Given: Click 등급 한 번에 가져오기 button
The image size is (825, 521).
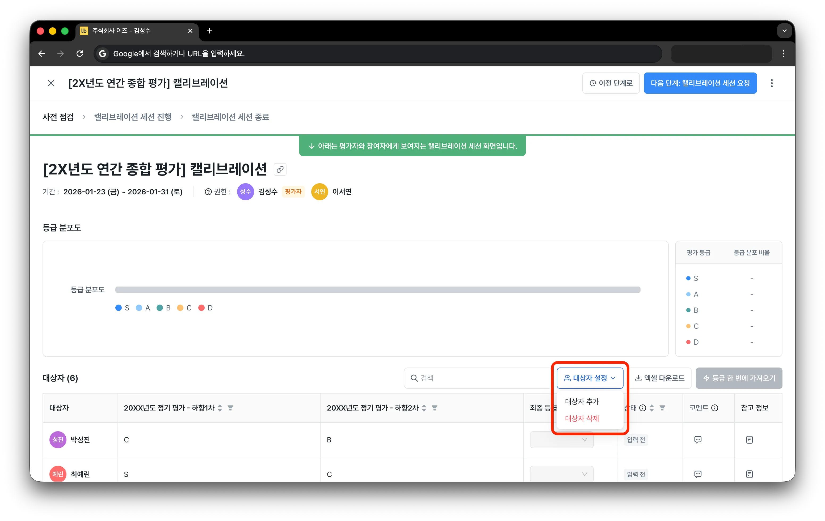Looking at the screenshot, I should (739, 378).
